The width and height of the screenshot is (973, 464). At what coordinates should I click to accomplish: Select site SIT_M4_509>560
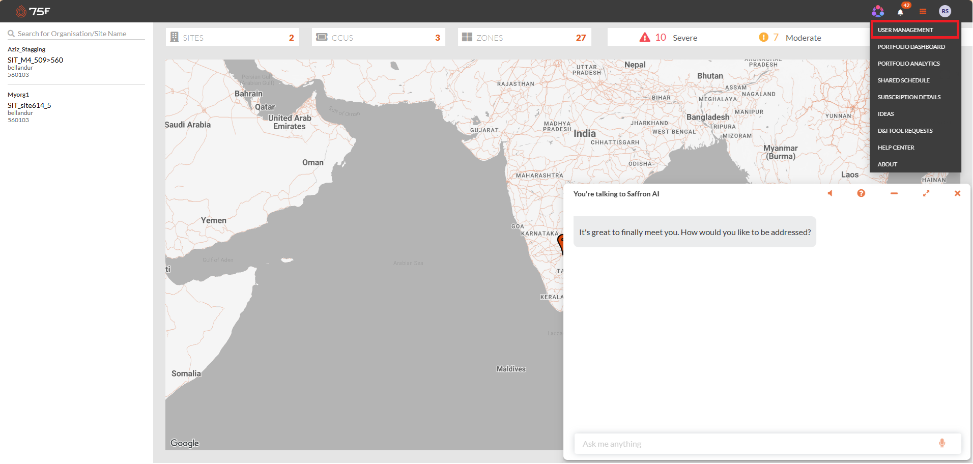pos(35,60)
